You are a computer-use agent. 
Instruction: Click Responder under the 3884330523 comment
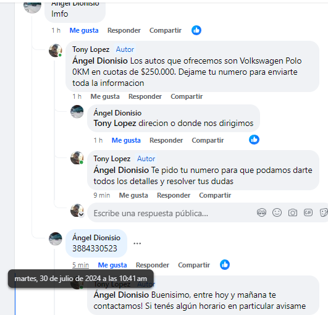(x=153, y=265)
